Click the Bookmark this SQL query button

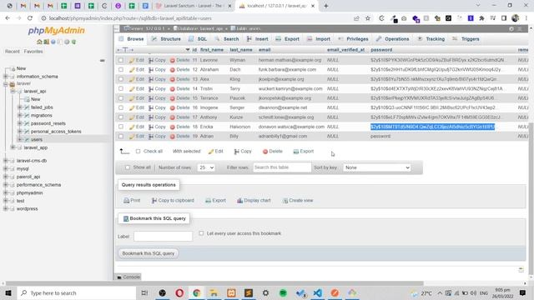[149, 253]
